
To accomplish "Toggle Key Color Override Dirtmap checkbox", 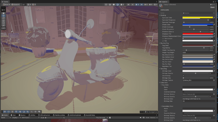I will 183,92.
